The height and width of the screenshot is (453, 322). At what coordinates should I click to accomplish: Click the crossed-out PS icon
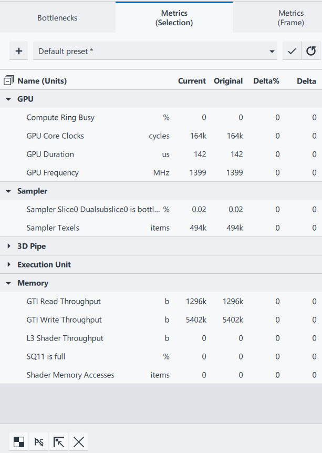pos(39,442)
